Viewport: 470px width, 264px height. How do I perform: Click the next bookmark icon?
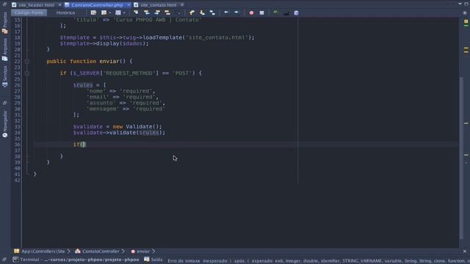(203, 13)
